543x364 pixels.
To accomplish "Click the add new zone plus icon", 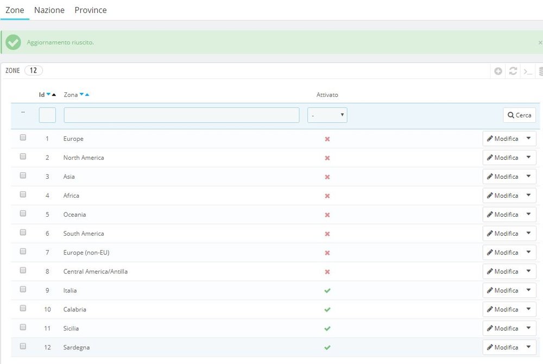I will [498, 71].
